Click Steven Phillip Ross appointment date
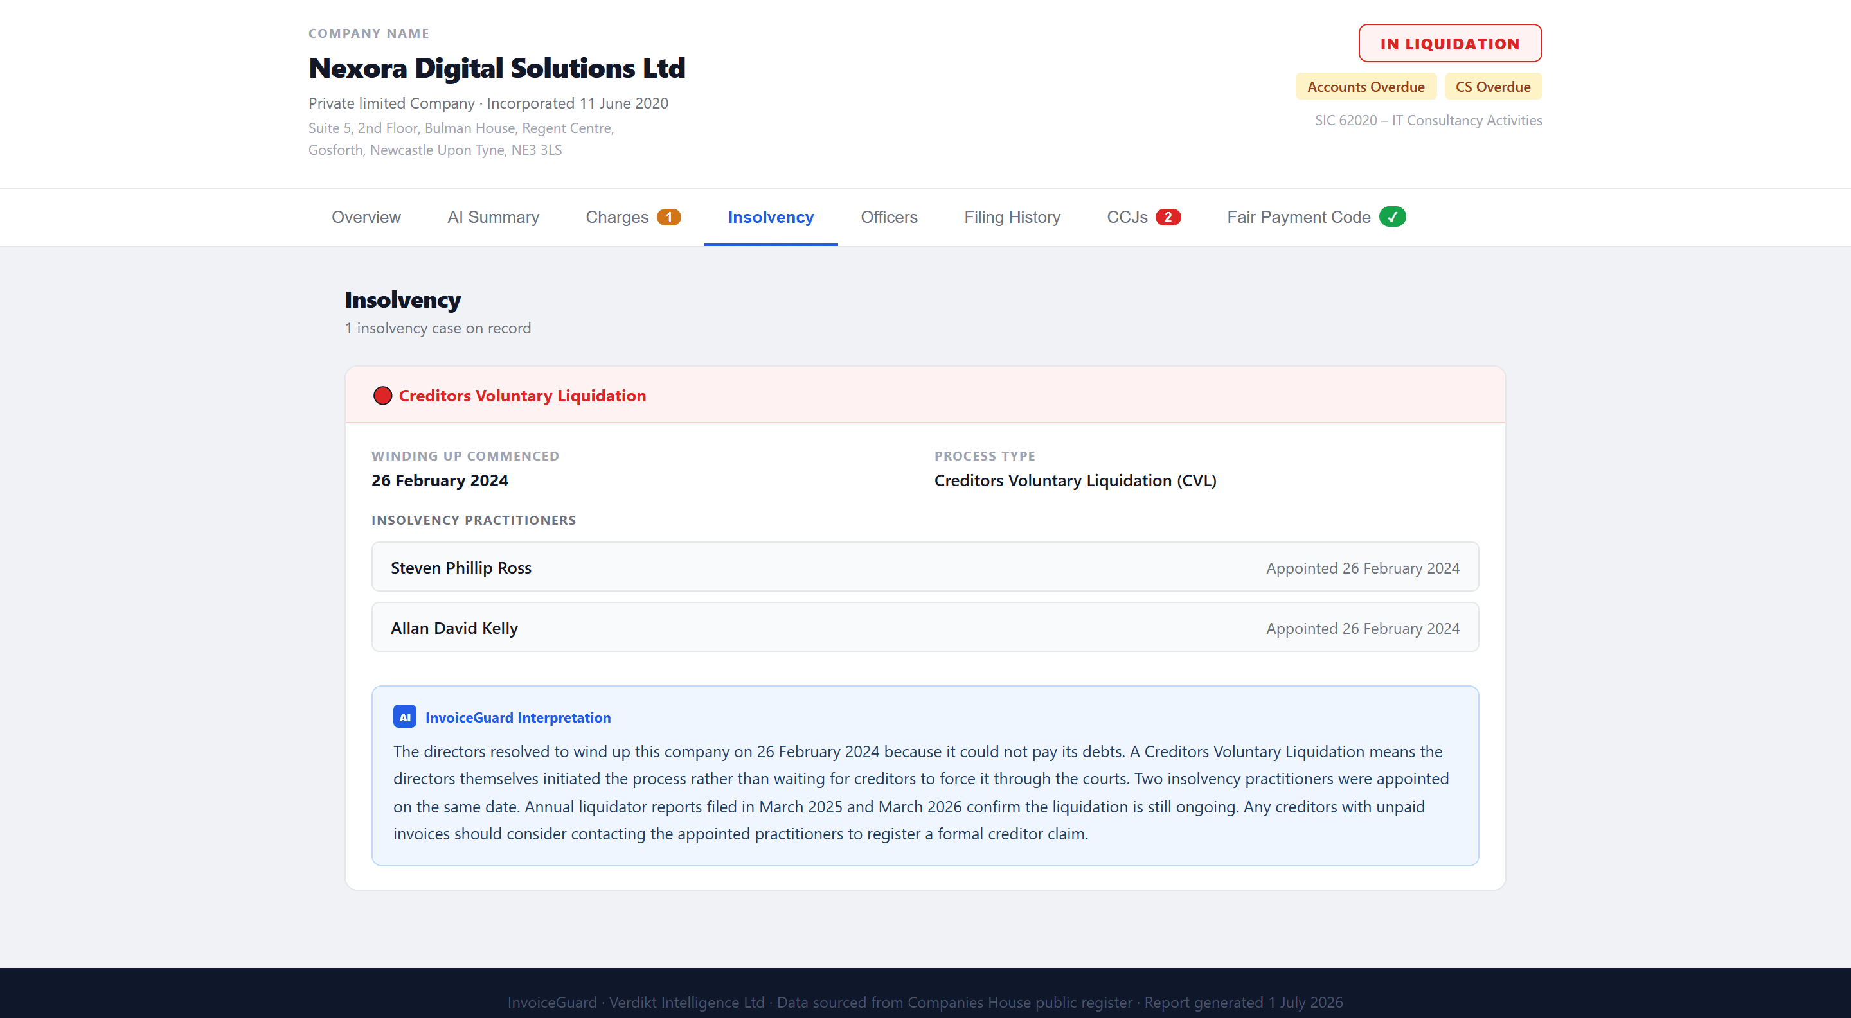 click(x=1363, y=568)
